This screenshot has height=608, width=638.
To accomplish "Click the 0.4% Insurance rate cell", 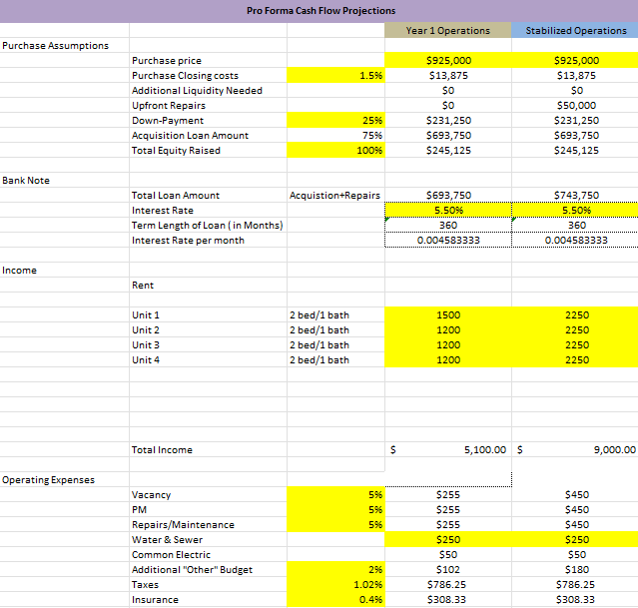I will click(335, 600).
